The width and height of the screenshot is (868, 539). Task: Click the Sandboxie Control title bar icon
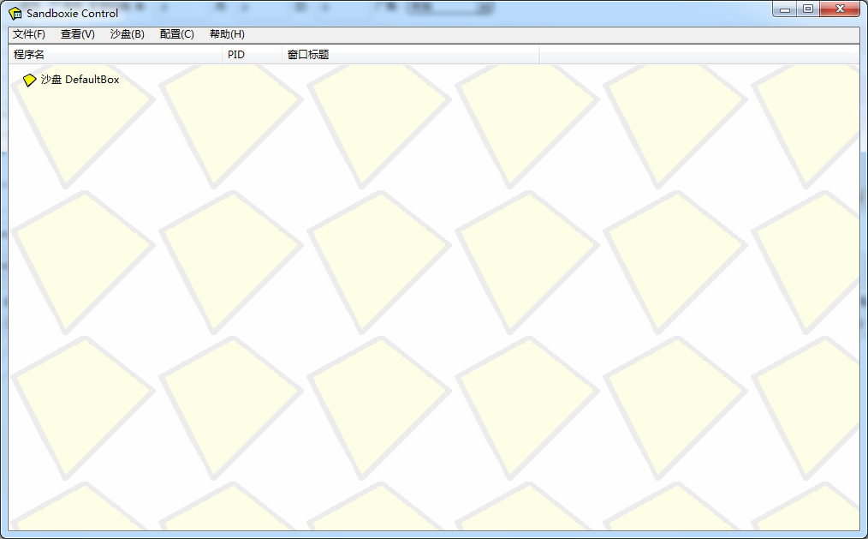point(15,14)
